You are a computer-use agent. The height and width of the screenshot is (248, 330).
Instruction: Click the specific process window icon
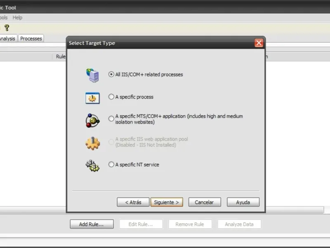(92, 98)
